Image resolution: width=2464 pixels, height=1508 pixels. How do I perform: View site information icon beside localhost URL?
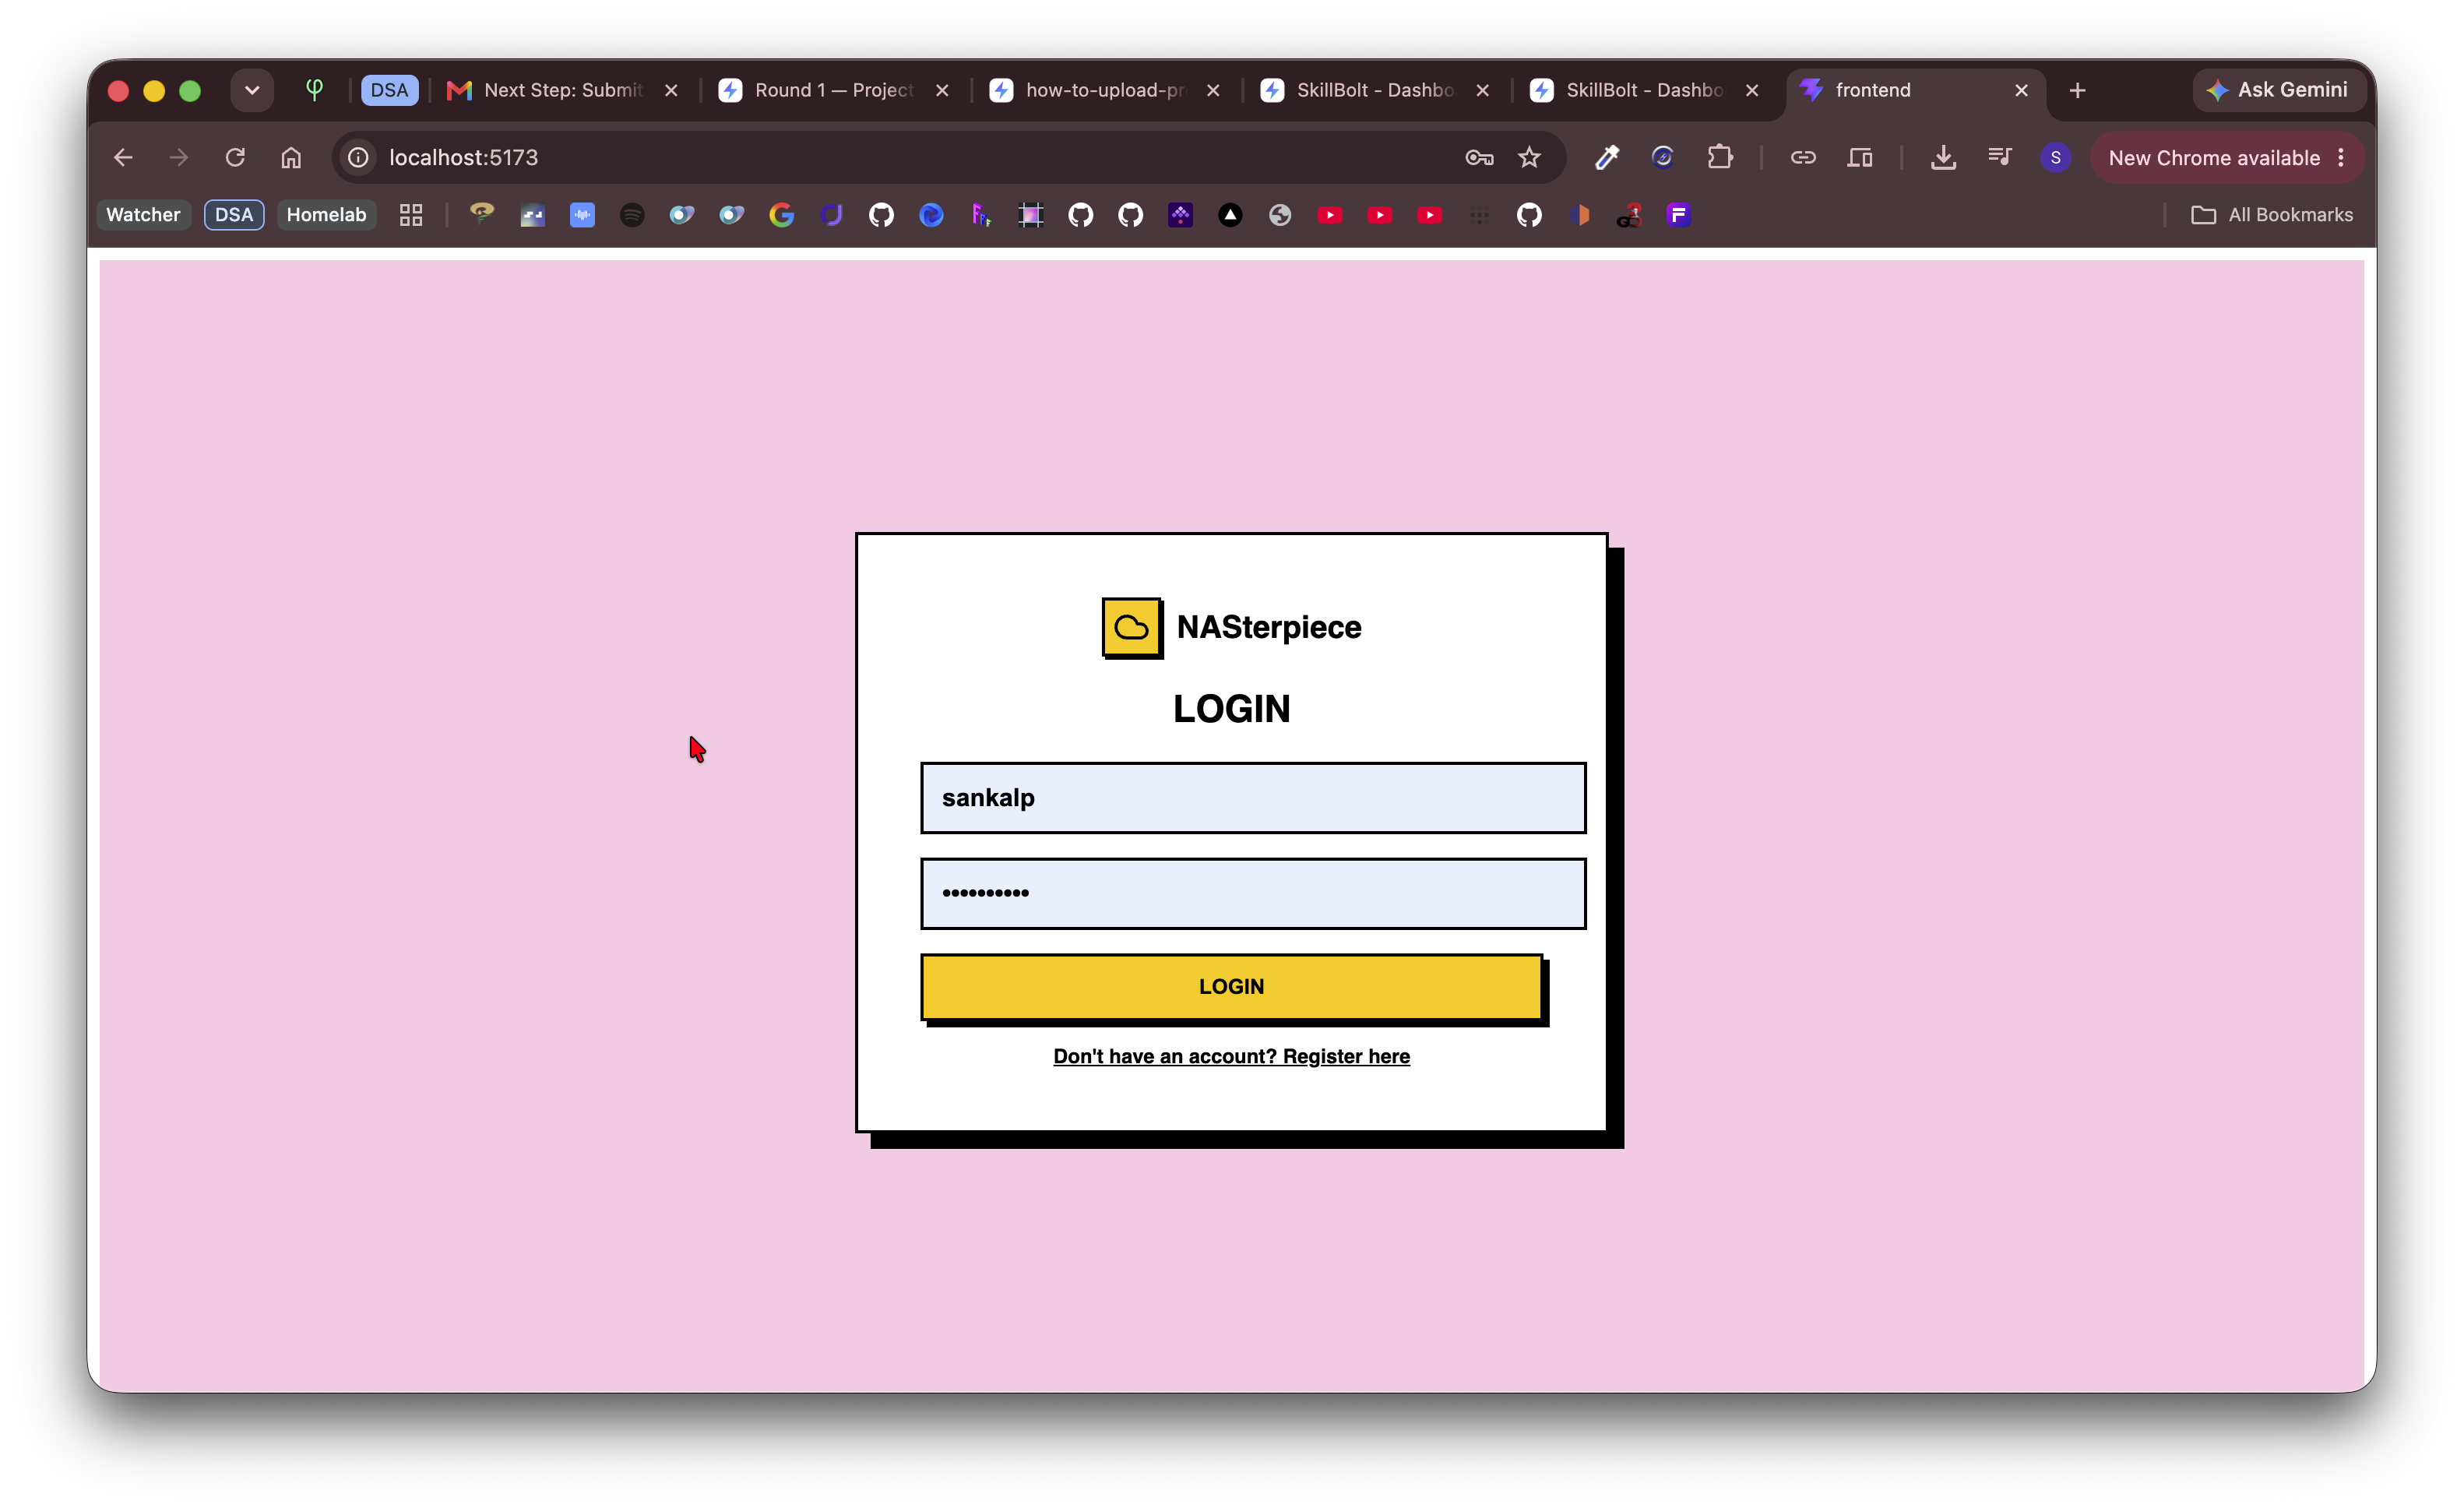click(358, 157)
